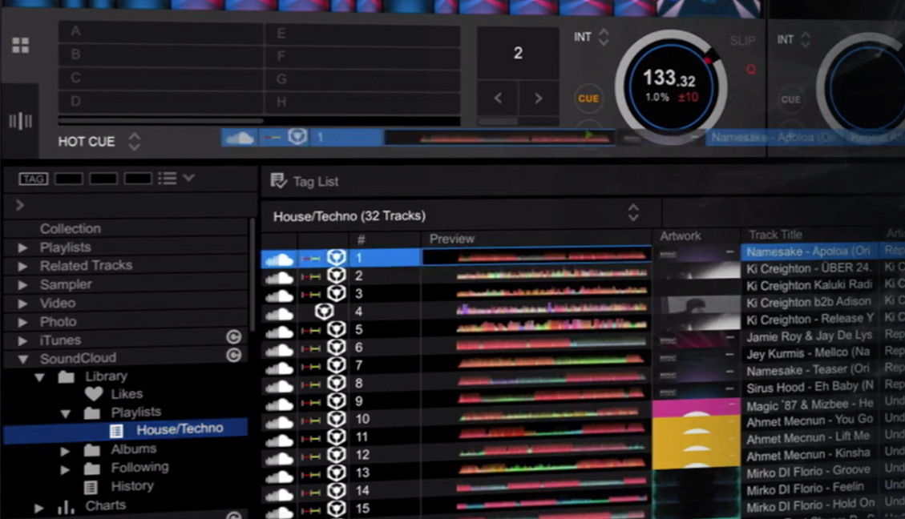Click the waveform bars icon on left

(x=20, y=121)
